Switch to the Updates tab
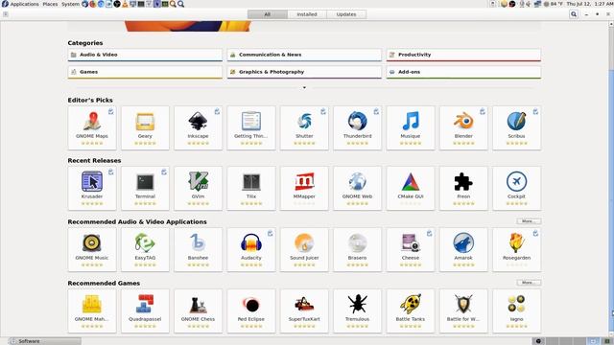Image resolution: width=614 pixels, height=345 pixels. (346, 14)
